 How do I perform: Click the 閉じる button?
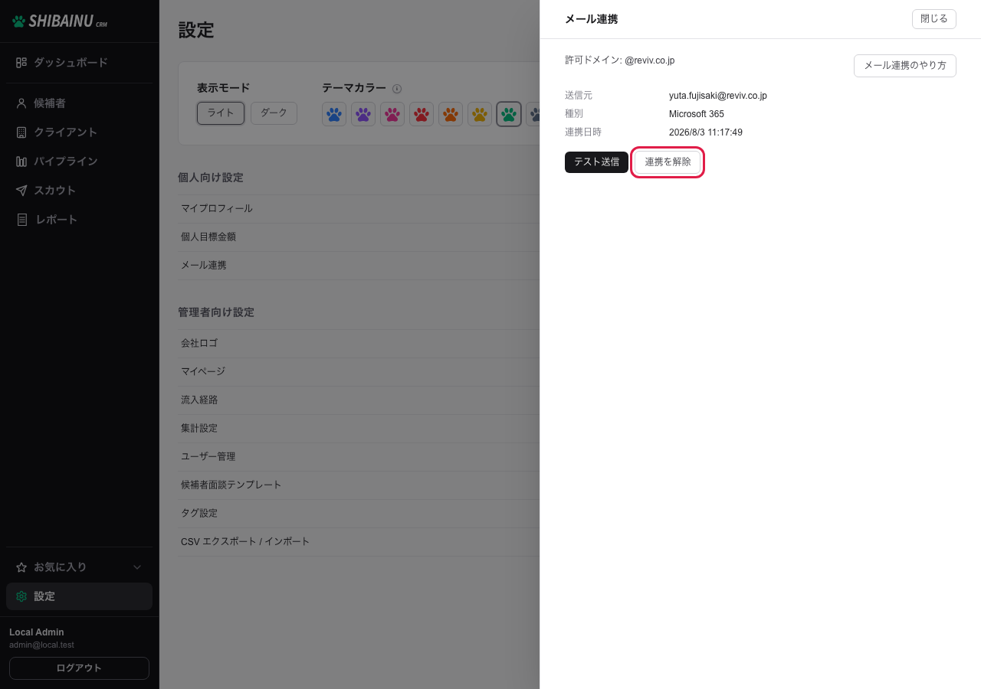[x=934, y=19]
